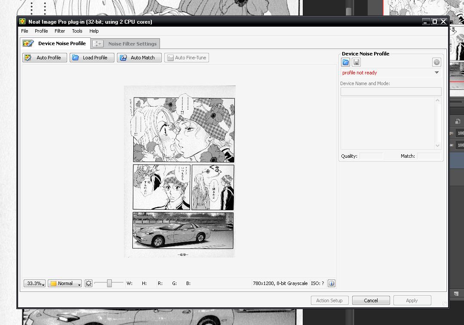Open the 33.3% zoom dropdown
This screenshot has height=325, width=464.
(x=35, y=283)
